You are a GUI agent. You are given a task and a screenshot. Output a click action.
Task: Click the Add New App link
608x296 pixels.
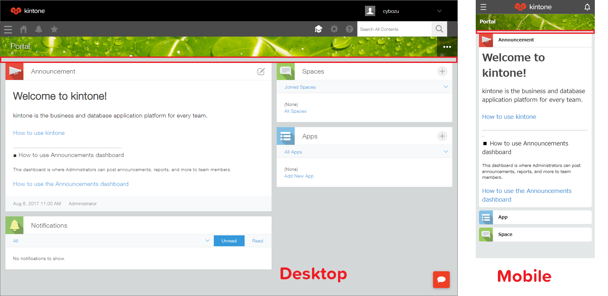(299, 176)
